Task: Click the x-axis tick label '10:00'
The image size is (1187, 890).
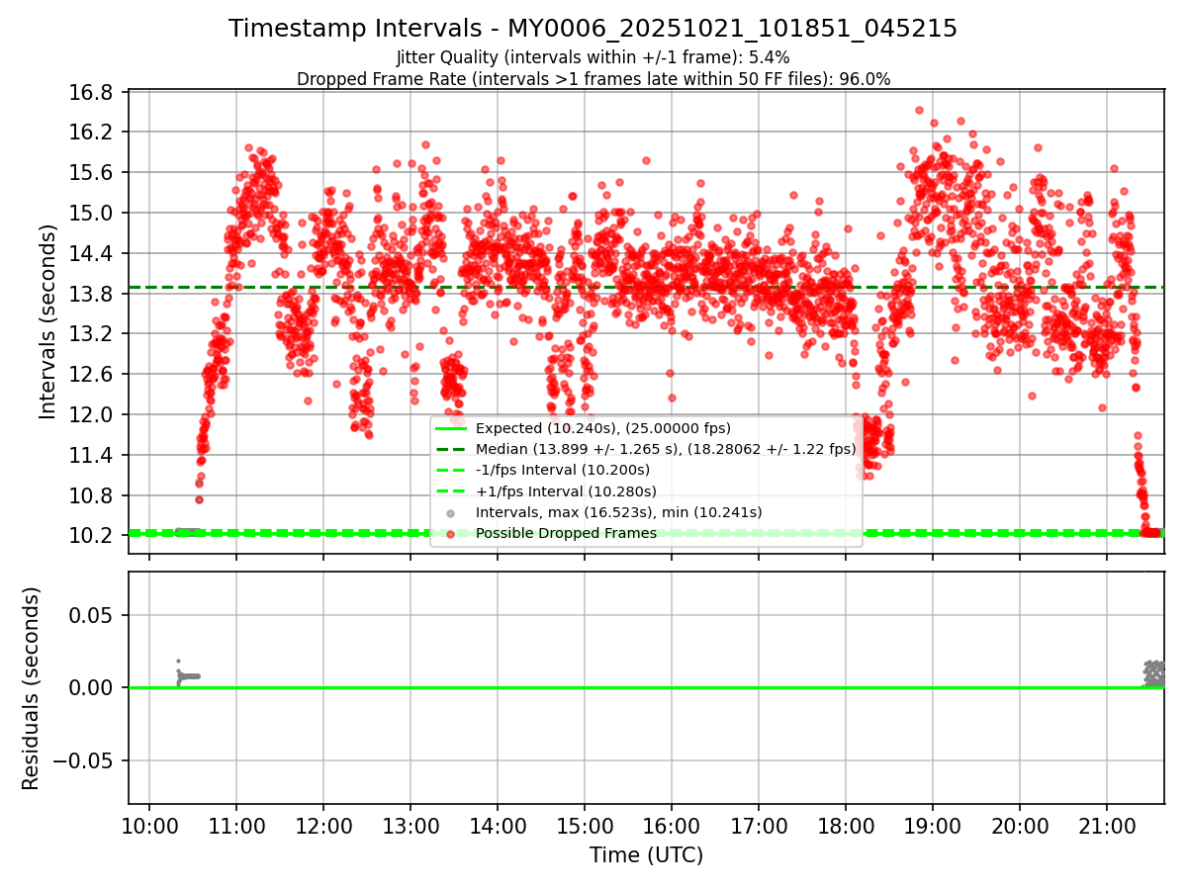Action: (150, 826)
